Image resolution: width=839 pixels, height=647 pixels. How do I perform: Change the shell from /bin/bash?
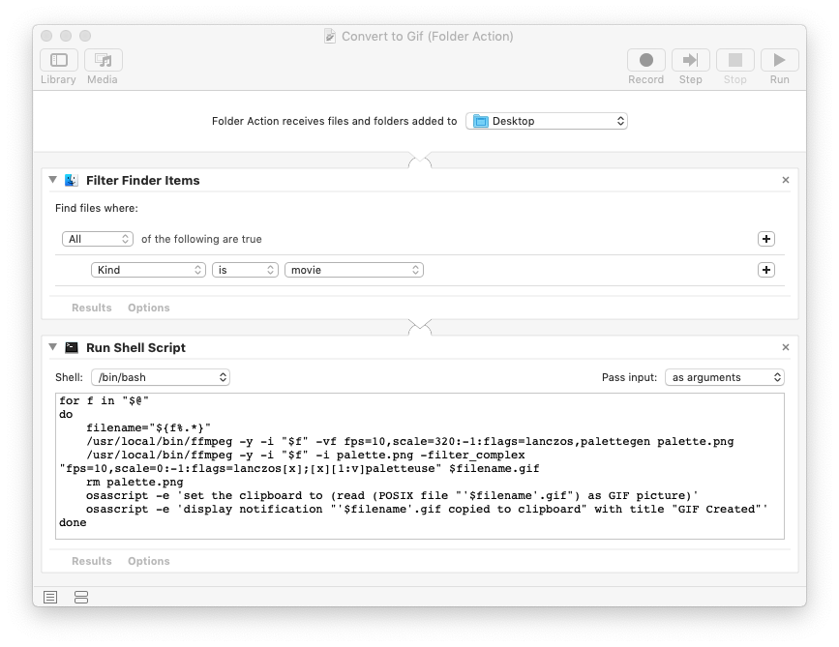[160, 376]
